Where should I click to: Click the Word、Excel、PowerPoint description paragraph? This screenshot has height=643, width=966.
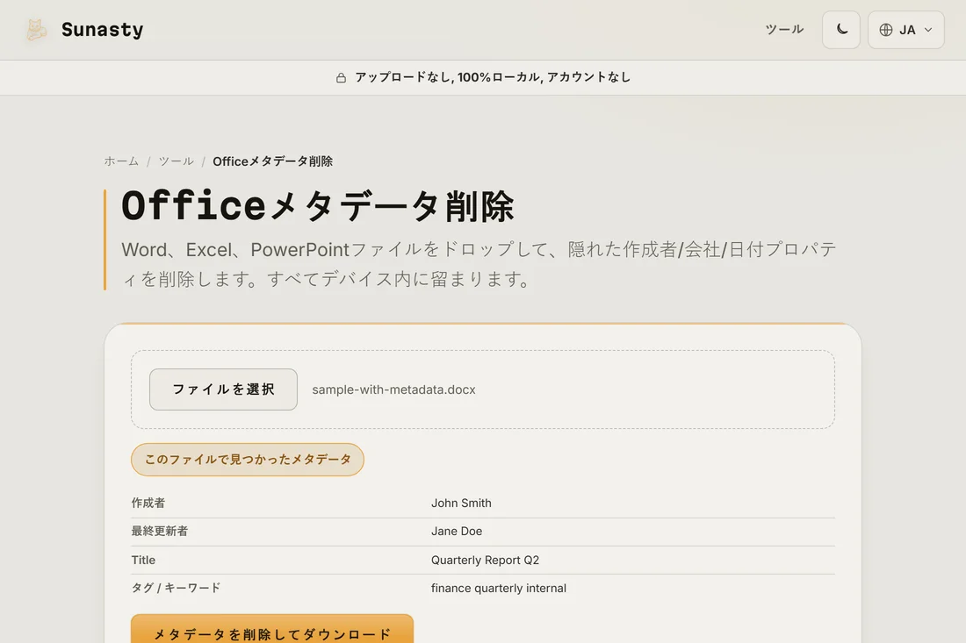tap(479, 264)
